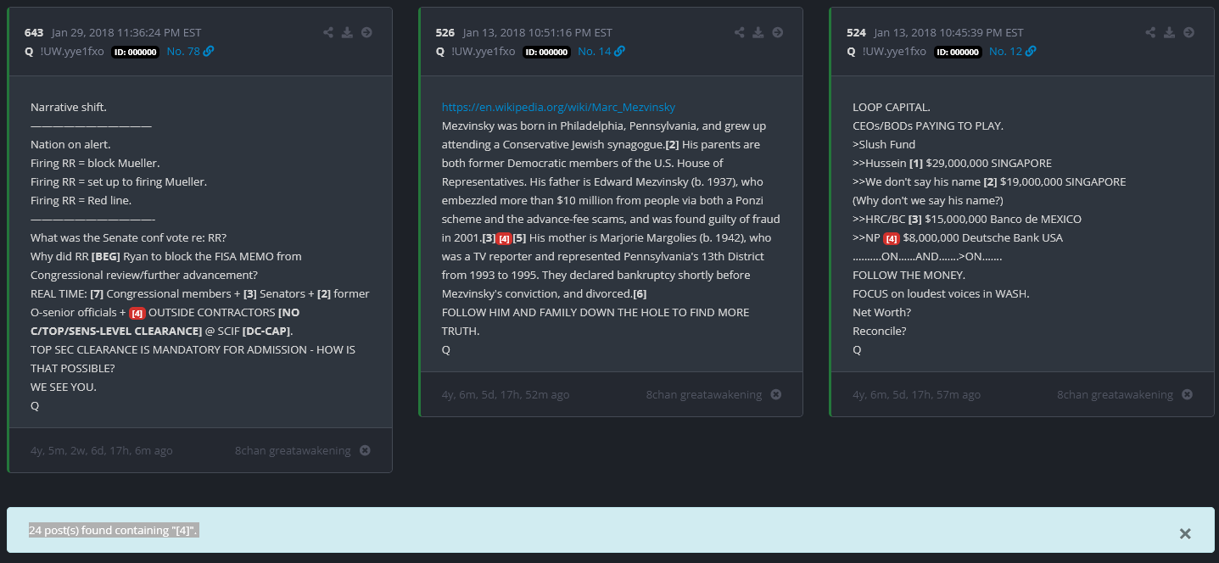Click the download icon on post 526
Image resolution: width=1219 pixels, height=563 pixels.
(758, 33)
